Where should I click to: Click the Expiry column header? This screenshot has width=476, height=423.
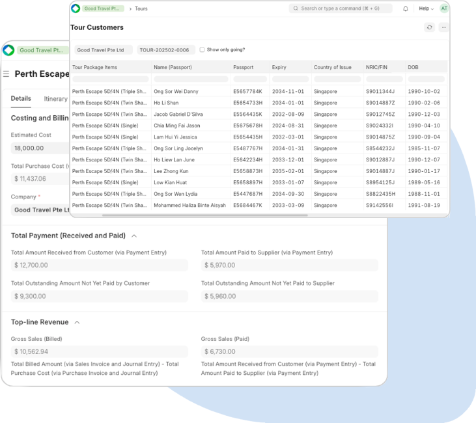[x=290, y=68]
